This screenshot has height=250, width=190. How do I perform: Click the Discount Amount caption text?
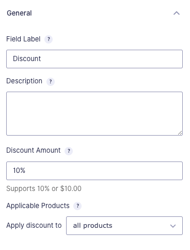point(34,150)
